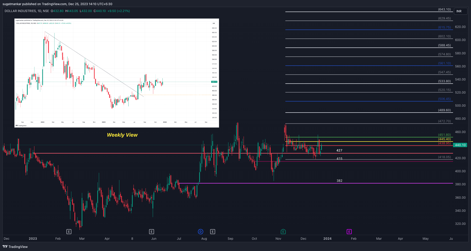This screenshot has width=471, height=251.
Task: Select the (588.45) level label
Action: tap(445, 45)
